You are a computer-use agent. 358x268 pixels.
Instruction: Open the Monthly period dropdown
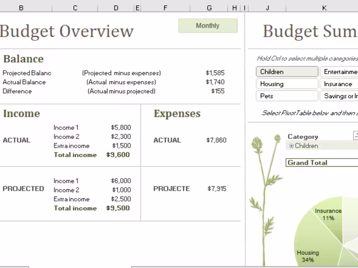pyautogui.click(x=208, y=25)
